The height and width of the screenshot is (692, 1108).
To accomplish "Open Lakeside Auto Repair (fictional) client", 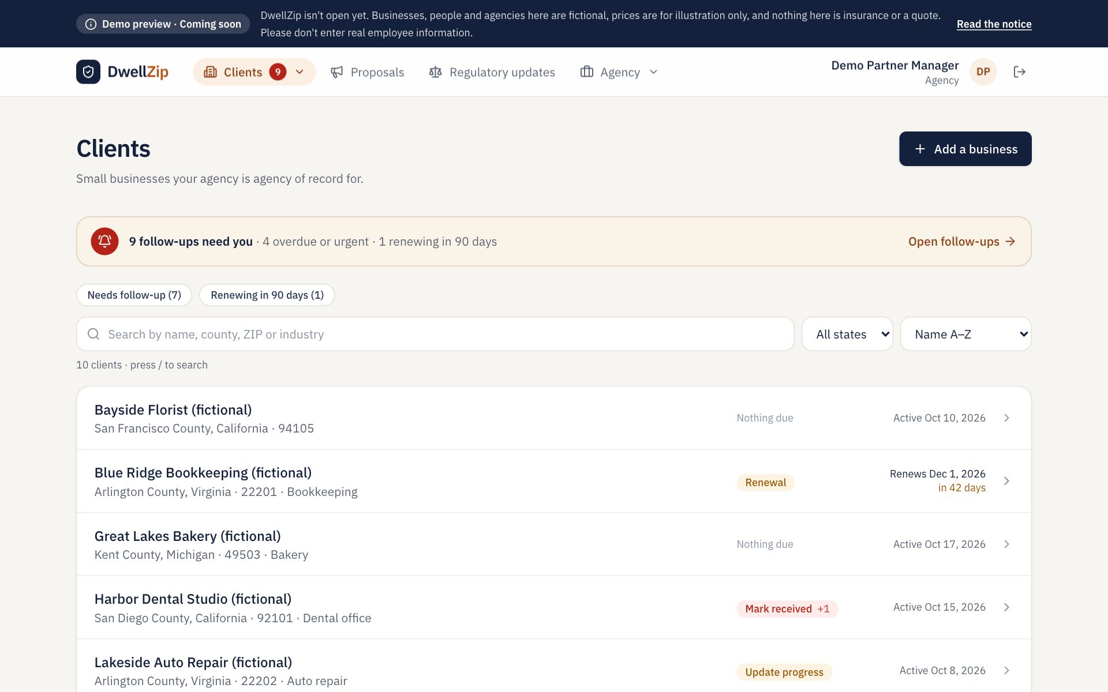I will (553, 666).
